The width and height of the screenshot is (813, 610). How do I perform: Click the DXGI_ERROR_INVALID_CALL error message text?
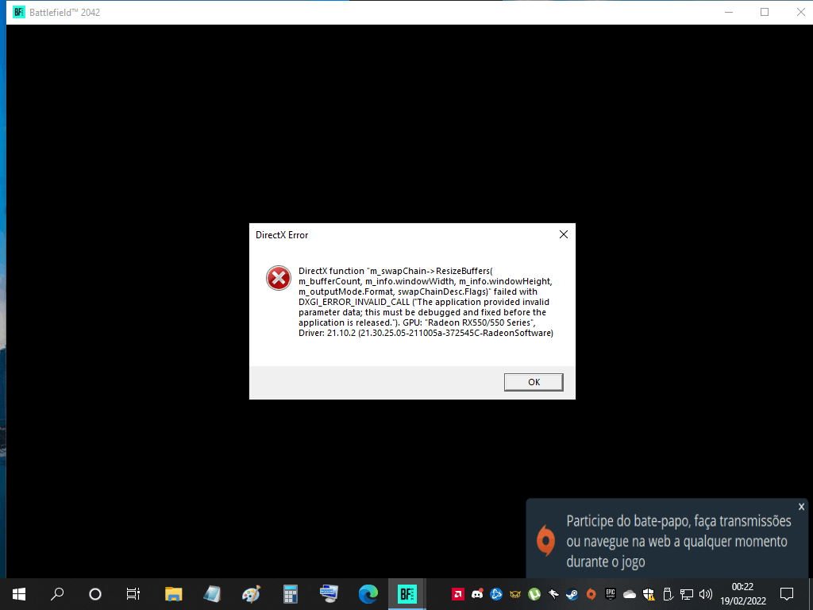click(x=426, y=302)
